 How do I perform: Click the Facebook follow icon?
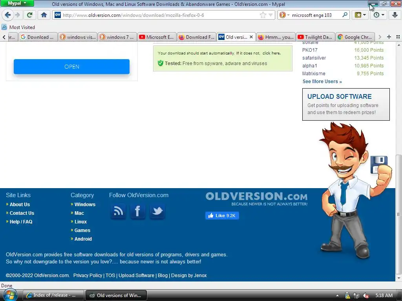(138, 211)
